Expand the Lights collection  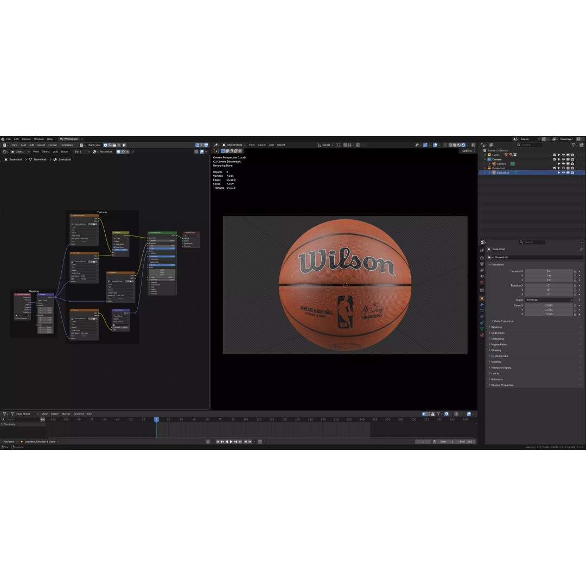[x=485, y=155]
